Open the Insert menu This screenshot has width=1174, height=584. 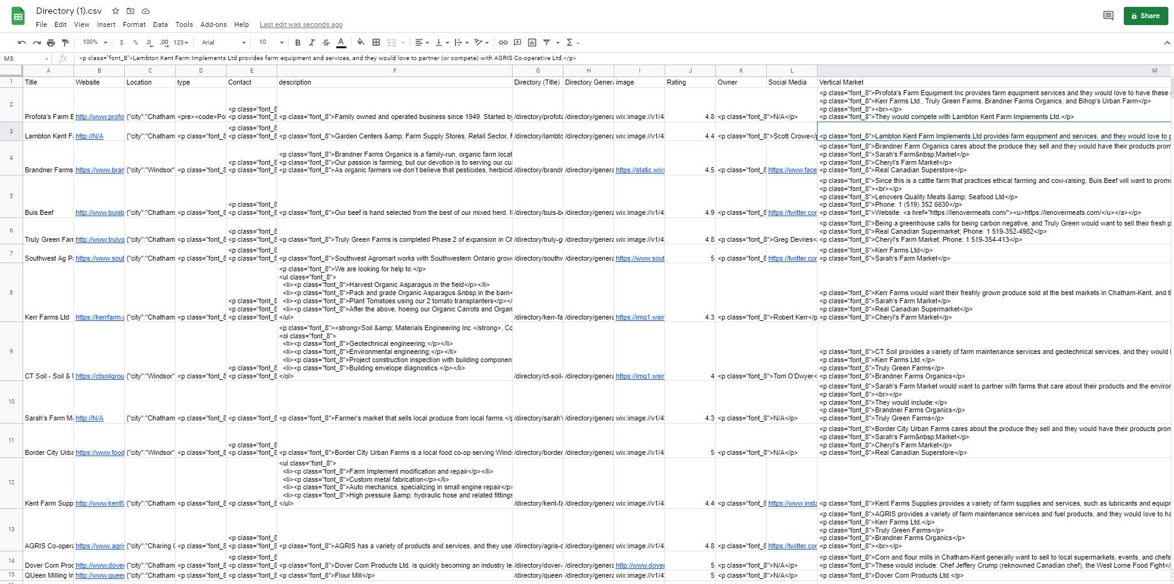[x=106, y=24]
